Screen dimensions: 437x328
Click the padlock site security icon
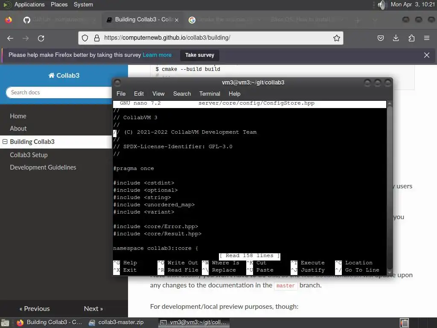coord(97,38)
